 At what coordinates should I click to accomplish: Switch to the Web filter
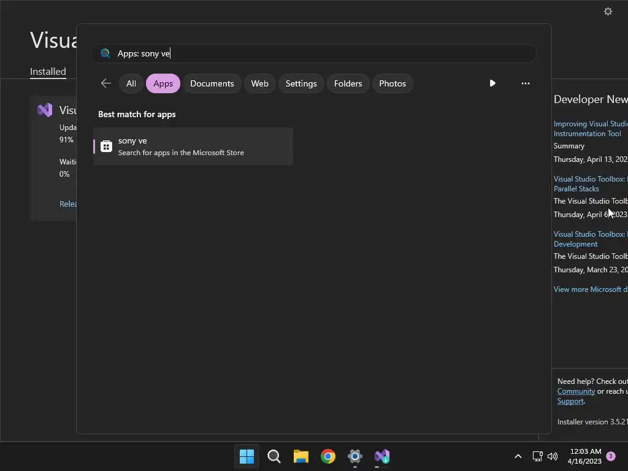coord(259,83)
